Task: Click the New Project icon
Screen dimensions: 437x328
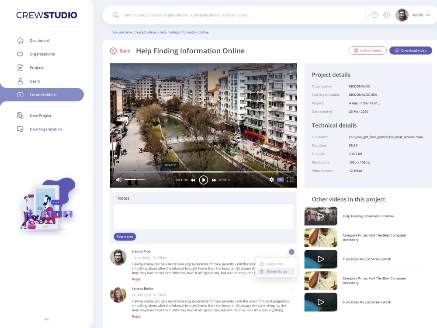Action: tap(21, 115)
